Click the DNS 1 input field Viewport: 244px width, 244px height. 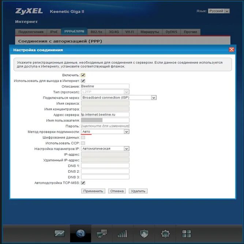pyautogui.click(x=105, y=166)
